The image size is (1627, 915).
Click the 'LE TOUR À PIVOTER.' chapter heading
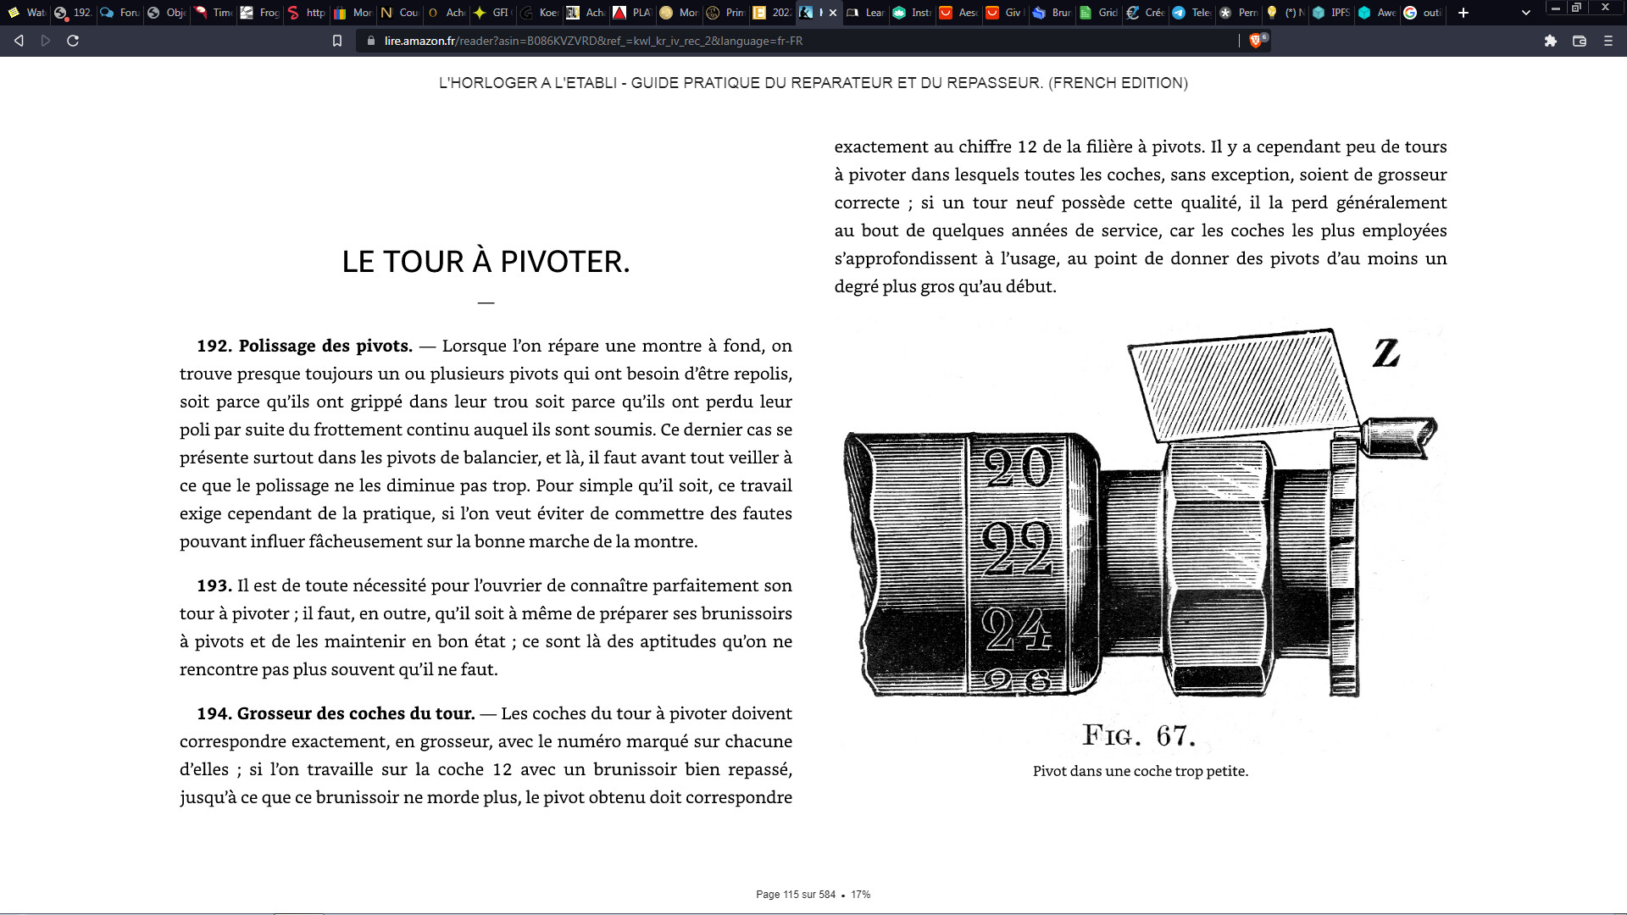pos(486,262)
